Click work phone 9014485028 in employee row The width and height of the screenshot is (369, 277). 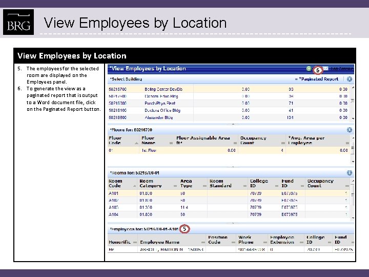[x=251, y=249]
